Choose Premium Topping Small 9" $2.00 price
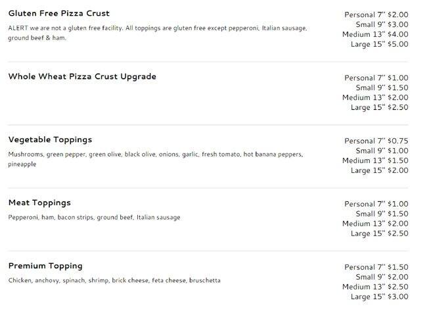The width and height of the screenshot is (427, 319). (382, 277)
